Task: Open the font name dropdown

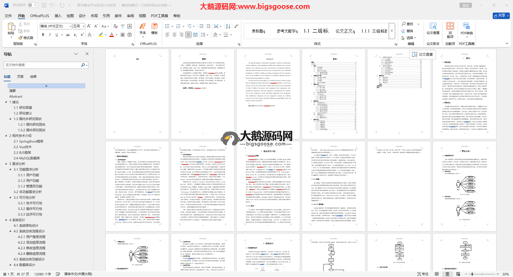Action: (70, 26)
